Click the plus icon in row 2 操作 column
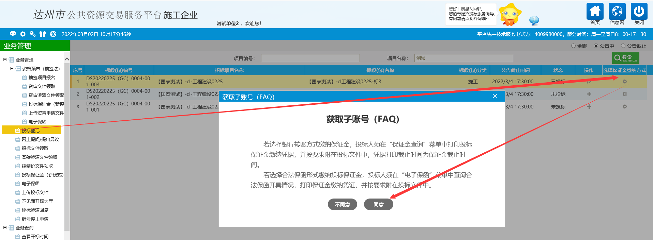 [x=589, y=94]
